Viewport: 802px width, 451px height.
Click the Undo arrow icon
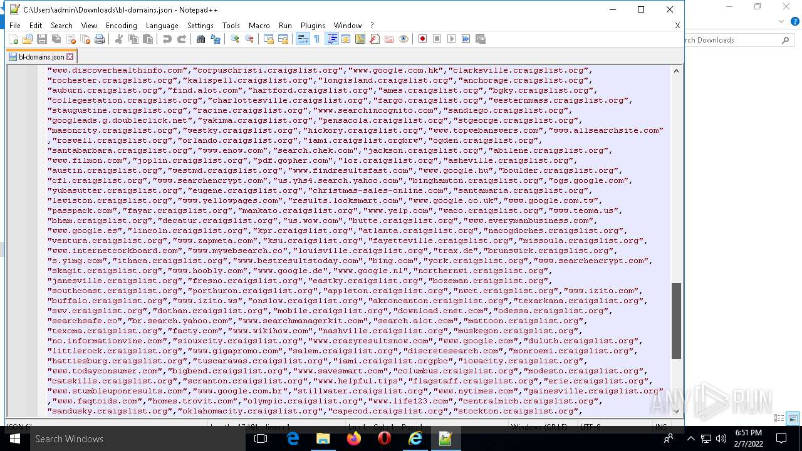(167, 39)
